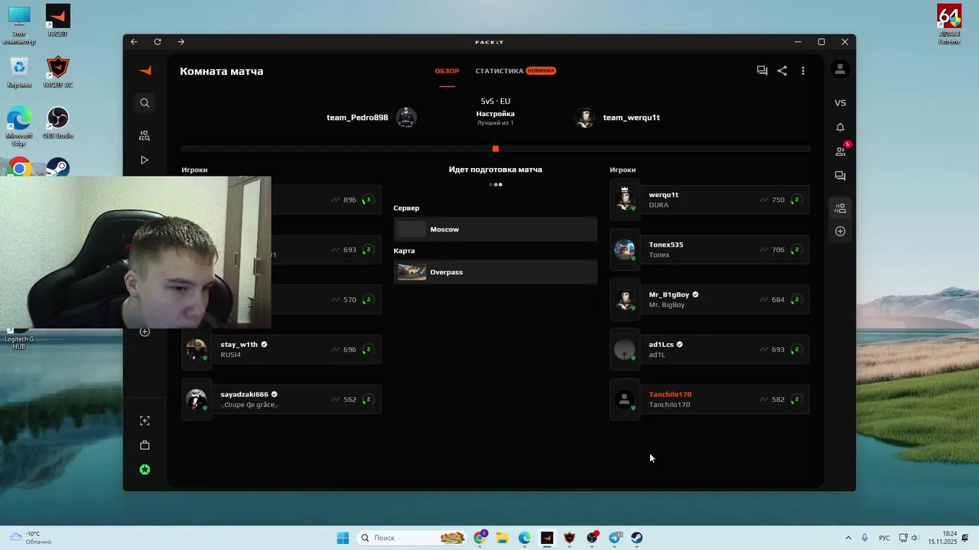979x550 pixels.
Task: Click skill level badge next to 582
Action: click(795, 400)
